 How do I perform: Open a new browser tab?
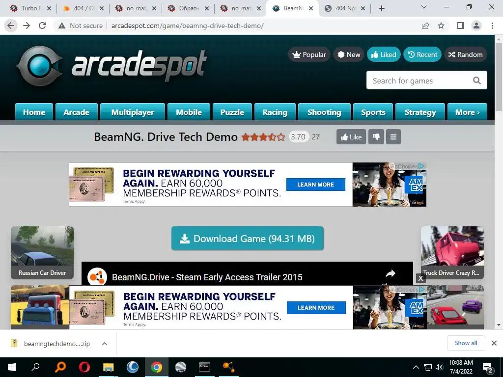pos(381,8)
